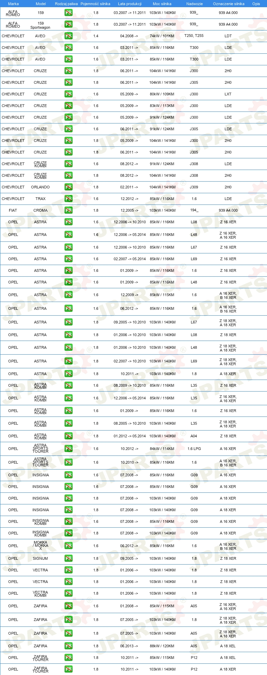Click the fuel icon in the Zafira 1.6 01.2008 row
Image resolution: width=267 pixels, height=675 pixels.
click(x=68, y=606)
